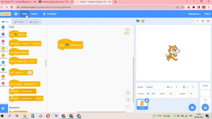Select the stage backdrop thumbnail

[x=205, y=94]
